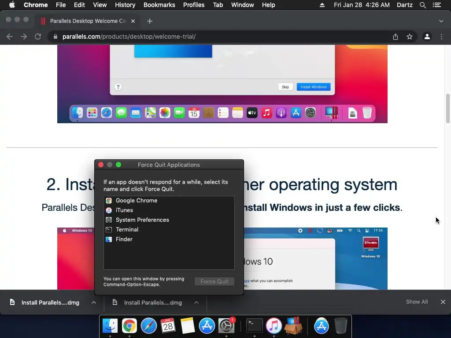451x338 pixels.
Task: Open Safari from the Dock
Action: point(149,326)
